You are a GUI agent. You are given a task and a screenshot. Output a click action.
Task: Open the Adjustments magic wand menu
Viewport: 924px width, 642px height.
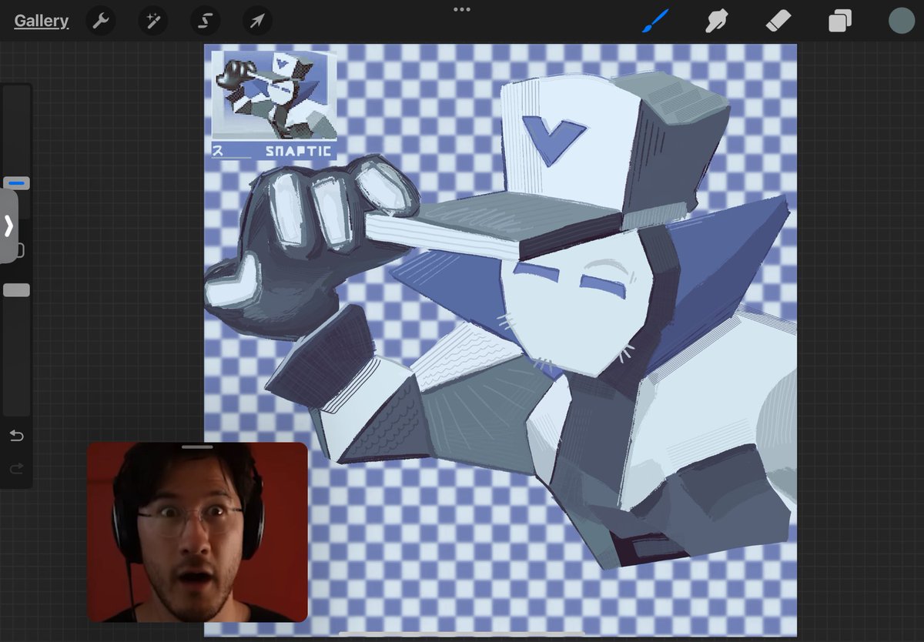153,21
